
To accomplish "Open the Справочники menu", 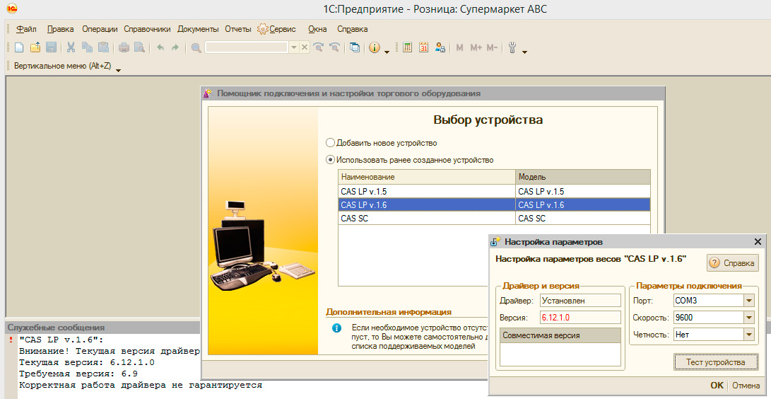I will [147, 29].
